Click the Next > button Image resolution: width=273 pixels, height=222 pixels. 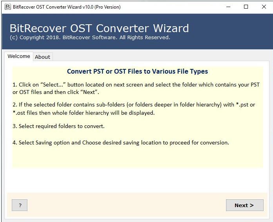click(244, 205)
